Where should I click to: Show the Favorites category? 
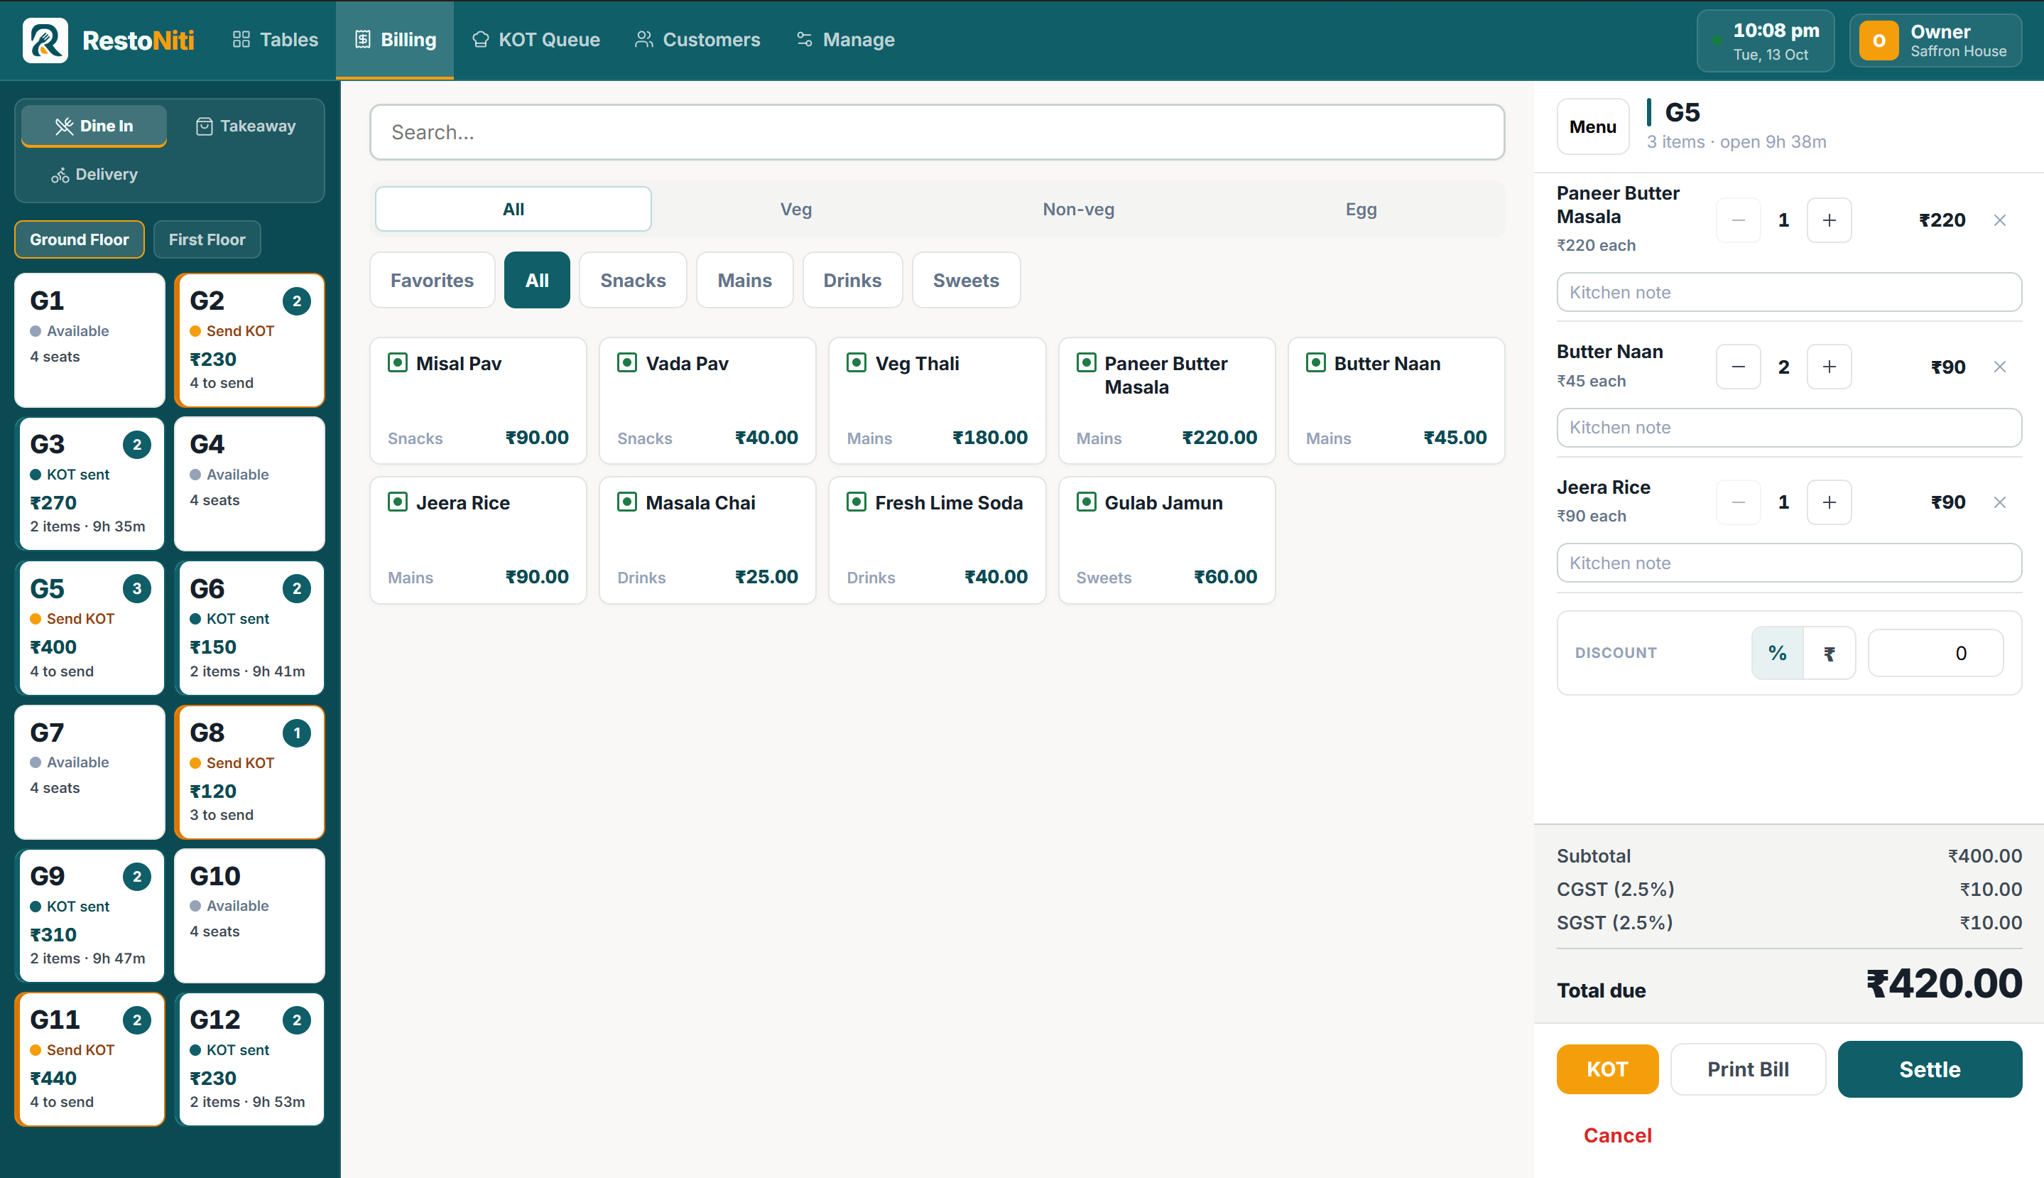[432, 280]
